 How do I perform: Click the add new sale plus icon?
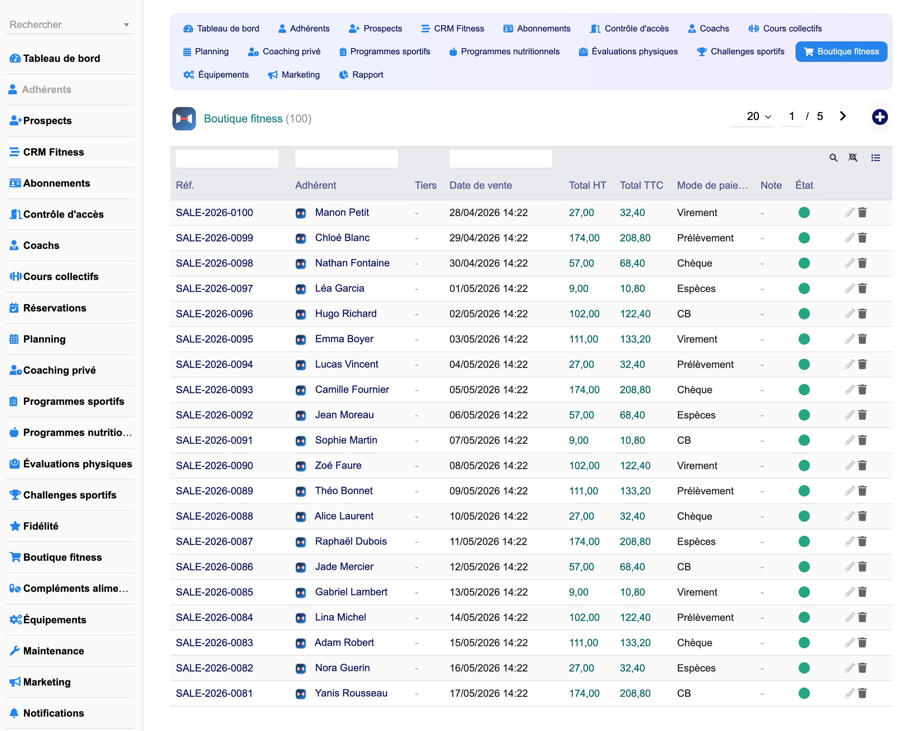click(x=880, y=117)
